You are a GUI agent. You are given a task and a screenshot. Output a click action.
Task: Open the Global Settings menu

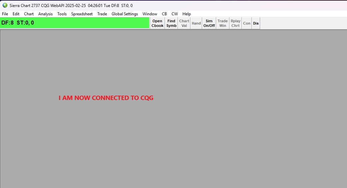pyautogui.click(x=125, y=14)
